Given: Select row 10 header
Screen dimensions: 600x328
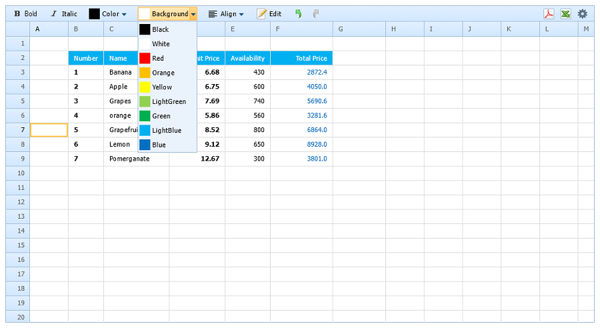Looking at the screenshot, I should (18, 173).
